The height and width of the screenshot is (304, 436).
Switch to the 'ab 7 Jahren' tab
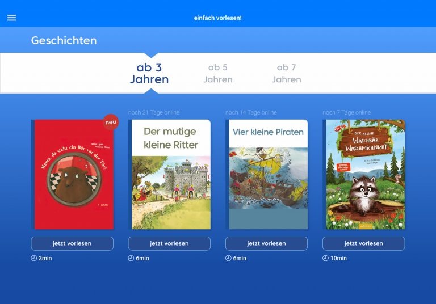286,73
